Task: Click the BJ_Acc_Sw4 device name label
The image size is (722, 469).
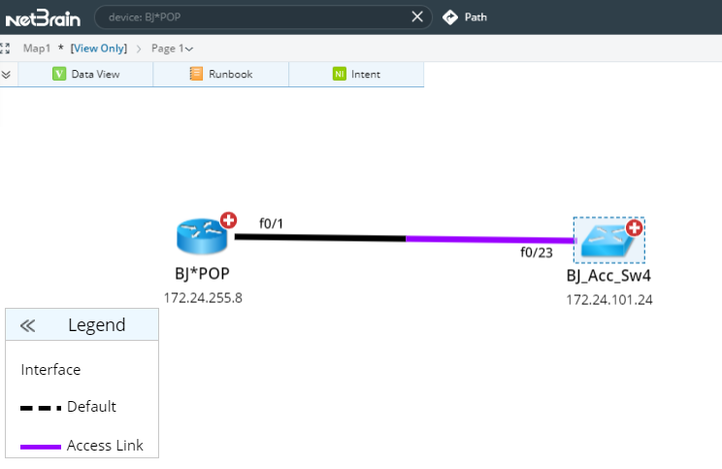Action: pyautogui.click(x=608, y=276)
